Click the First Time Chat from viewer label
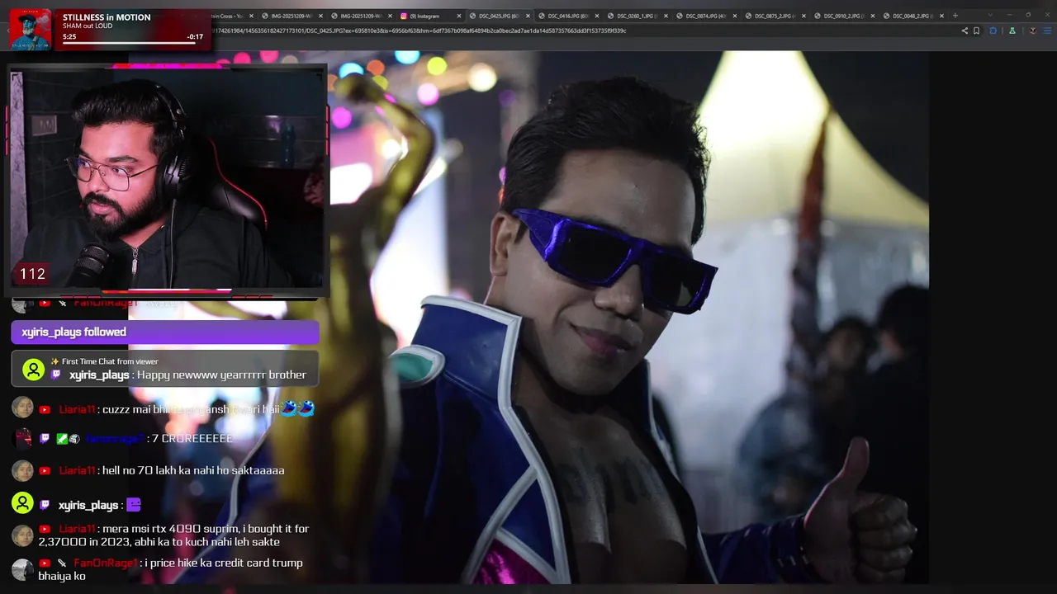This screenshot has width=1057, height=594. pos(110,361)
